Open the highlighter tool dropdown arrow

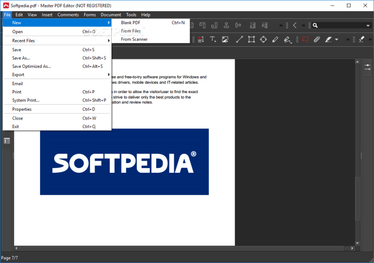pos(337,40)
